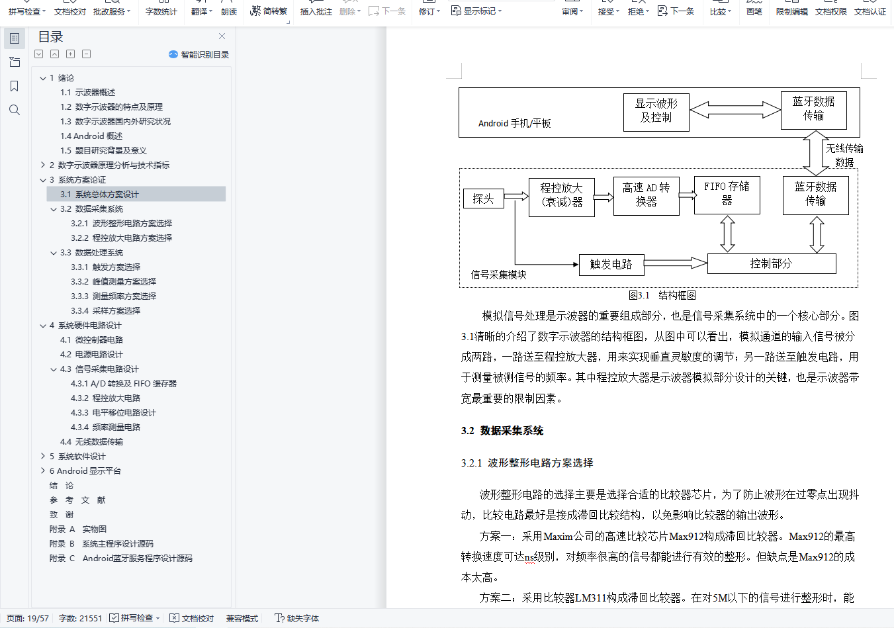Go to heading '1.4 Android 概述'

click(x=91, y=136)
